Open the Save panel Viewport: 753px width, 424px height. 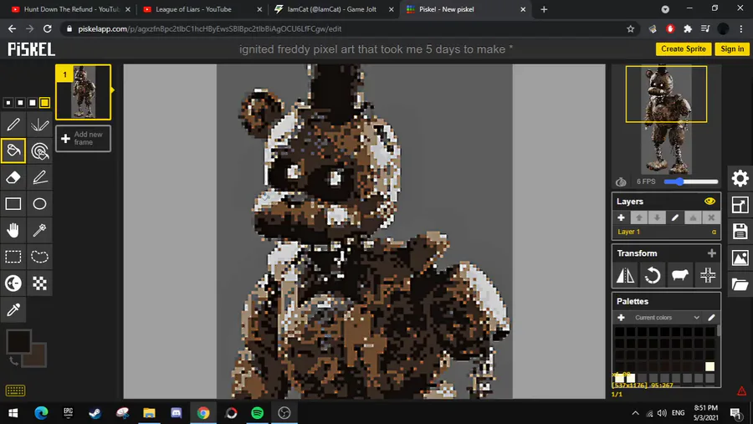pos(740,231)
